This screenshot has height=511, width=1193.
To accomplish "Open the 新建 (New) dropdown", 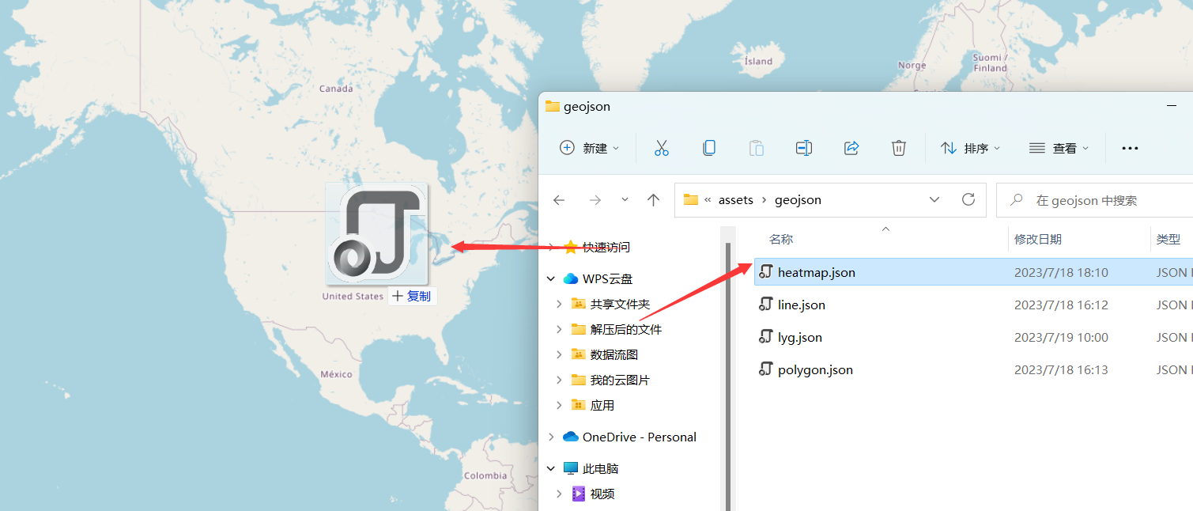I will (x=588, y=148).
